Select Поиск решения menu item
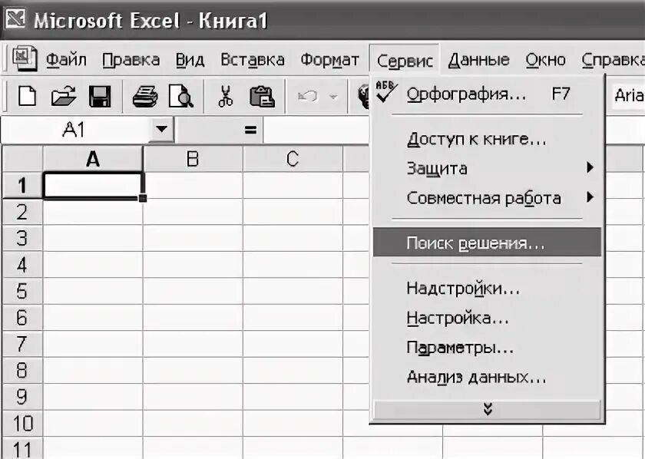The height and width of the screenshot is (459, 645). (x=487, y=243)
